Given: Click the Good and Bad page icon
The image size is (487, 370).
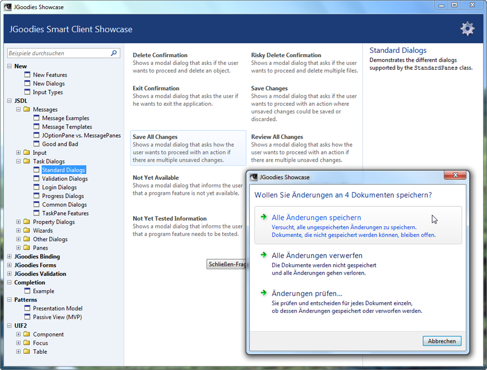Looking at the screenshot, I should (37, 144).
